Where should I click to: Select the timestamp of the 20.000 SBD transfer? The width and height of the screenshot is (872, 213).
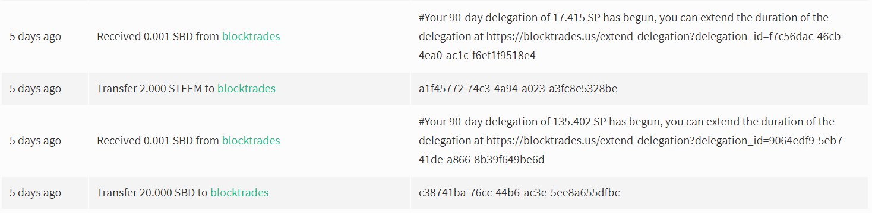tap(35, 193)
